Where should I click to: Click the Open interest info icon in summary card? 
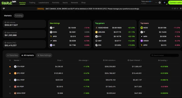(5, 33)
